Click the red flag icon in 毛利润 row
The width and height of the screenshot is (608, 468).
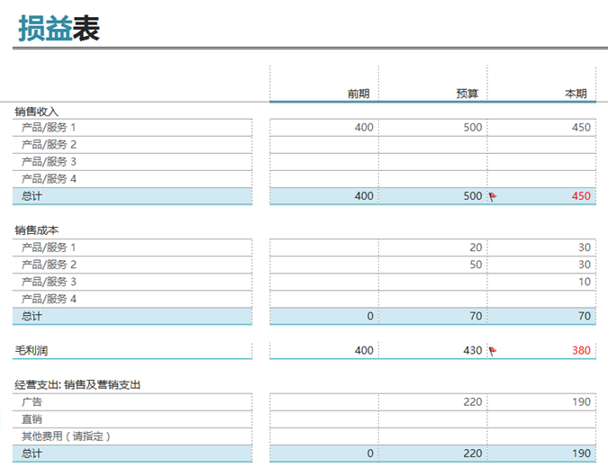click(493, 351)
